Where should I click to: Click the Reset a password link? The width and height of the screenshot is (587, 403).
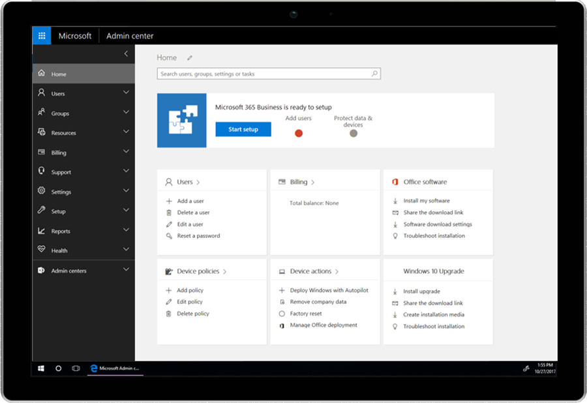click(x=198, y=236)
